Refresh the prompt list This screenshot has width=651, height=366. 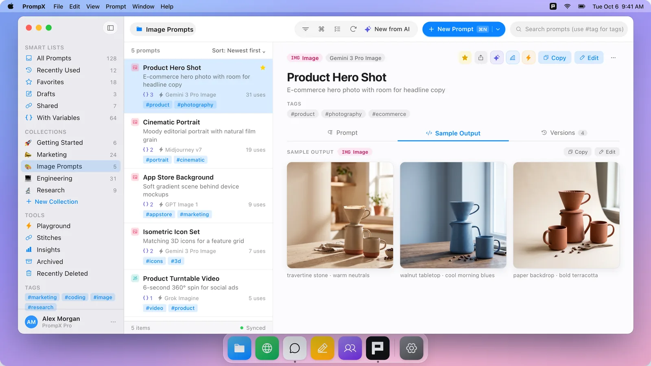point(353,29)
